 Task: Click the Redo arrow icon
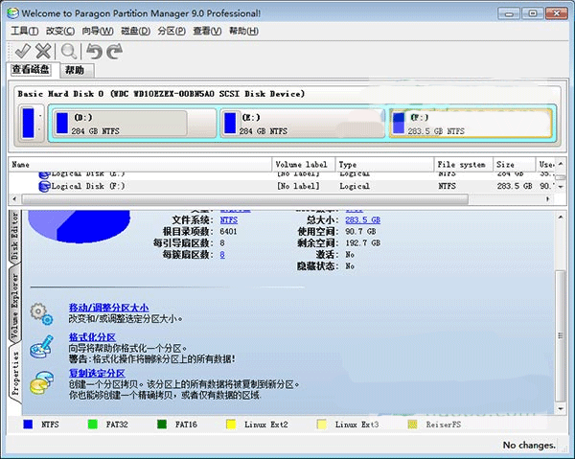pos(116,51)
